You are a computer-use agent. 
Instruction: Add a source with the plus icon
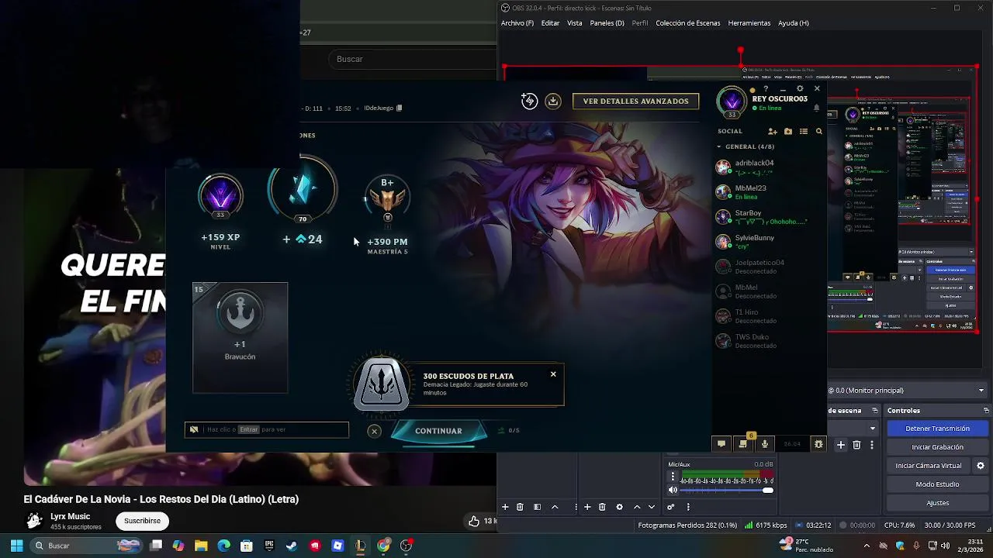pyautogui.click(x=587, y=507)
